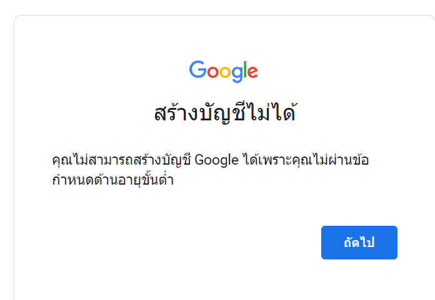This screenshot has width=435, height=300.
Task: Click the word อายุขั้นต่ำ in the message
Action: click(146, 180)
